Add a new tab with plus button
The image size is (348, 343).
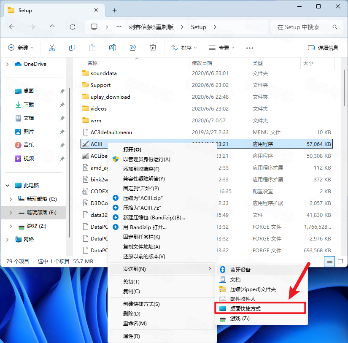tap(114, 10)
